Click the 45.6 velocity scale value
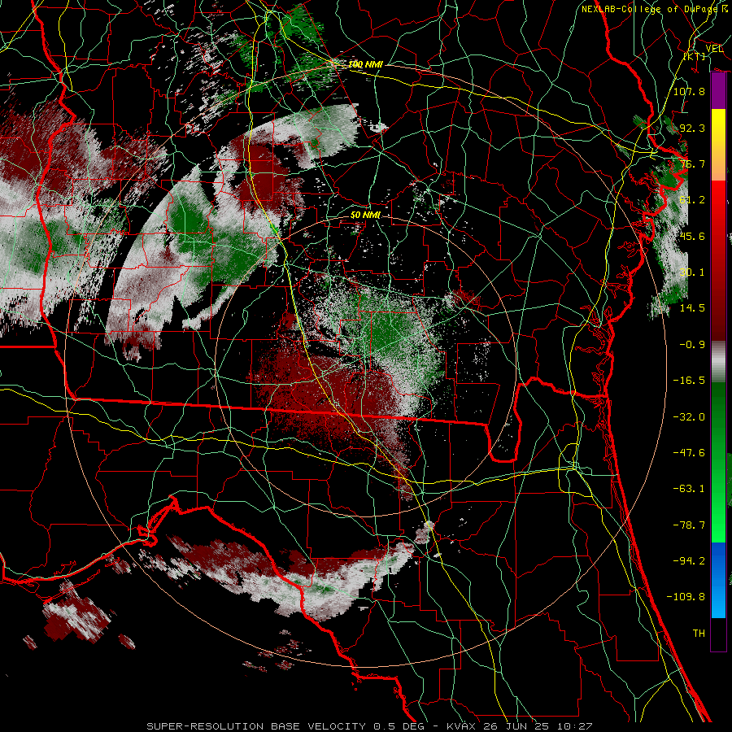Screen dimensions: 732x732 click(692, 236)
